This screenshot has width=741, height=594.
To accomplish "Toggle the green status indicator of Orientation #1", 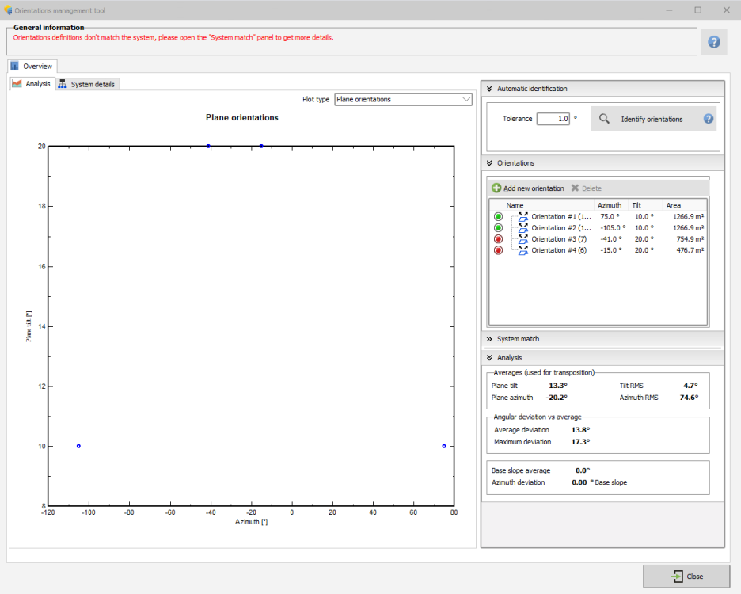I will pos(497,217).
